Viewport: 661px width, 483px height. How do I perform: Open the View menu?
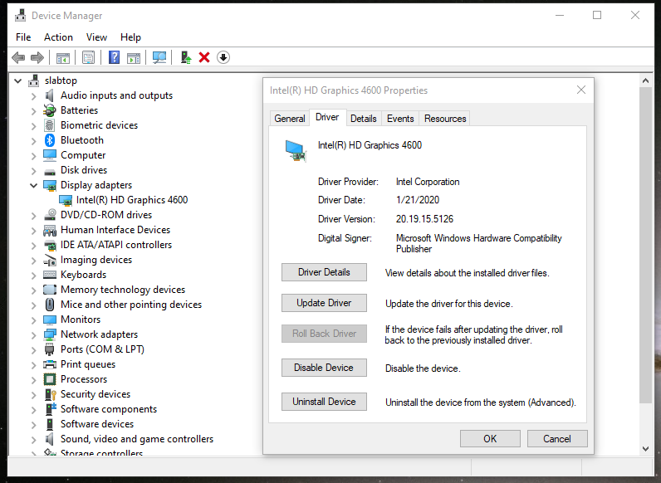click(96, 37)
